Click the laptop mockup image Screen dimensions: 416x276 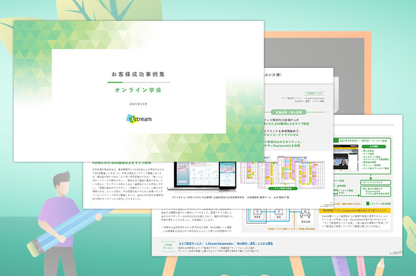point(194,175)
